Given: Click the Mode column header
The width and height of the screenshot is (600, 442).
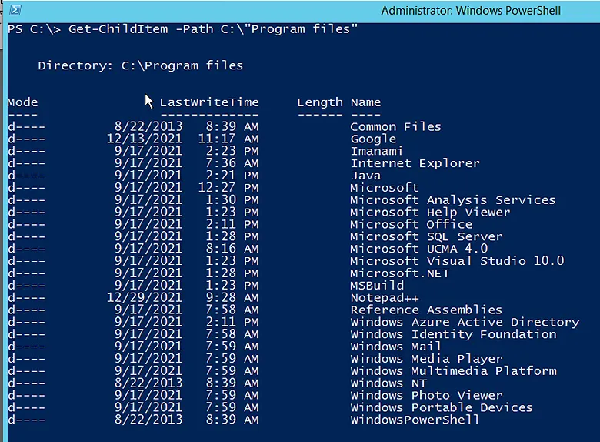Looking at the screenshot, I should click(22, 102).
